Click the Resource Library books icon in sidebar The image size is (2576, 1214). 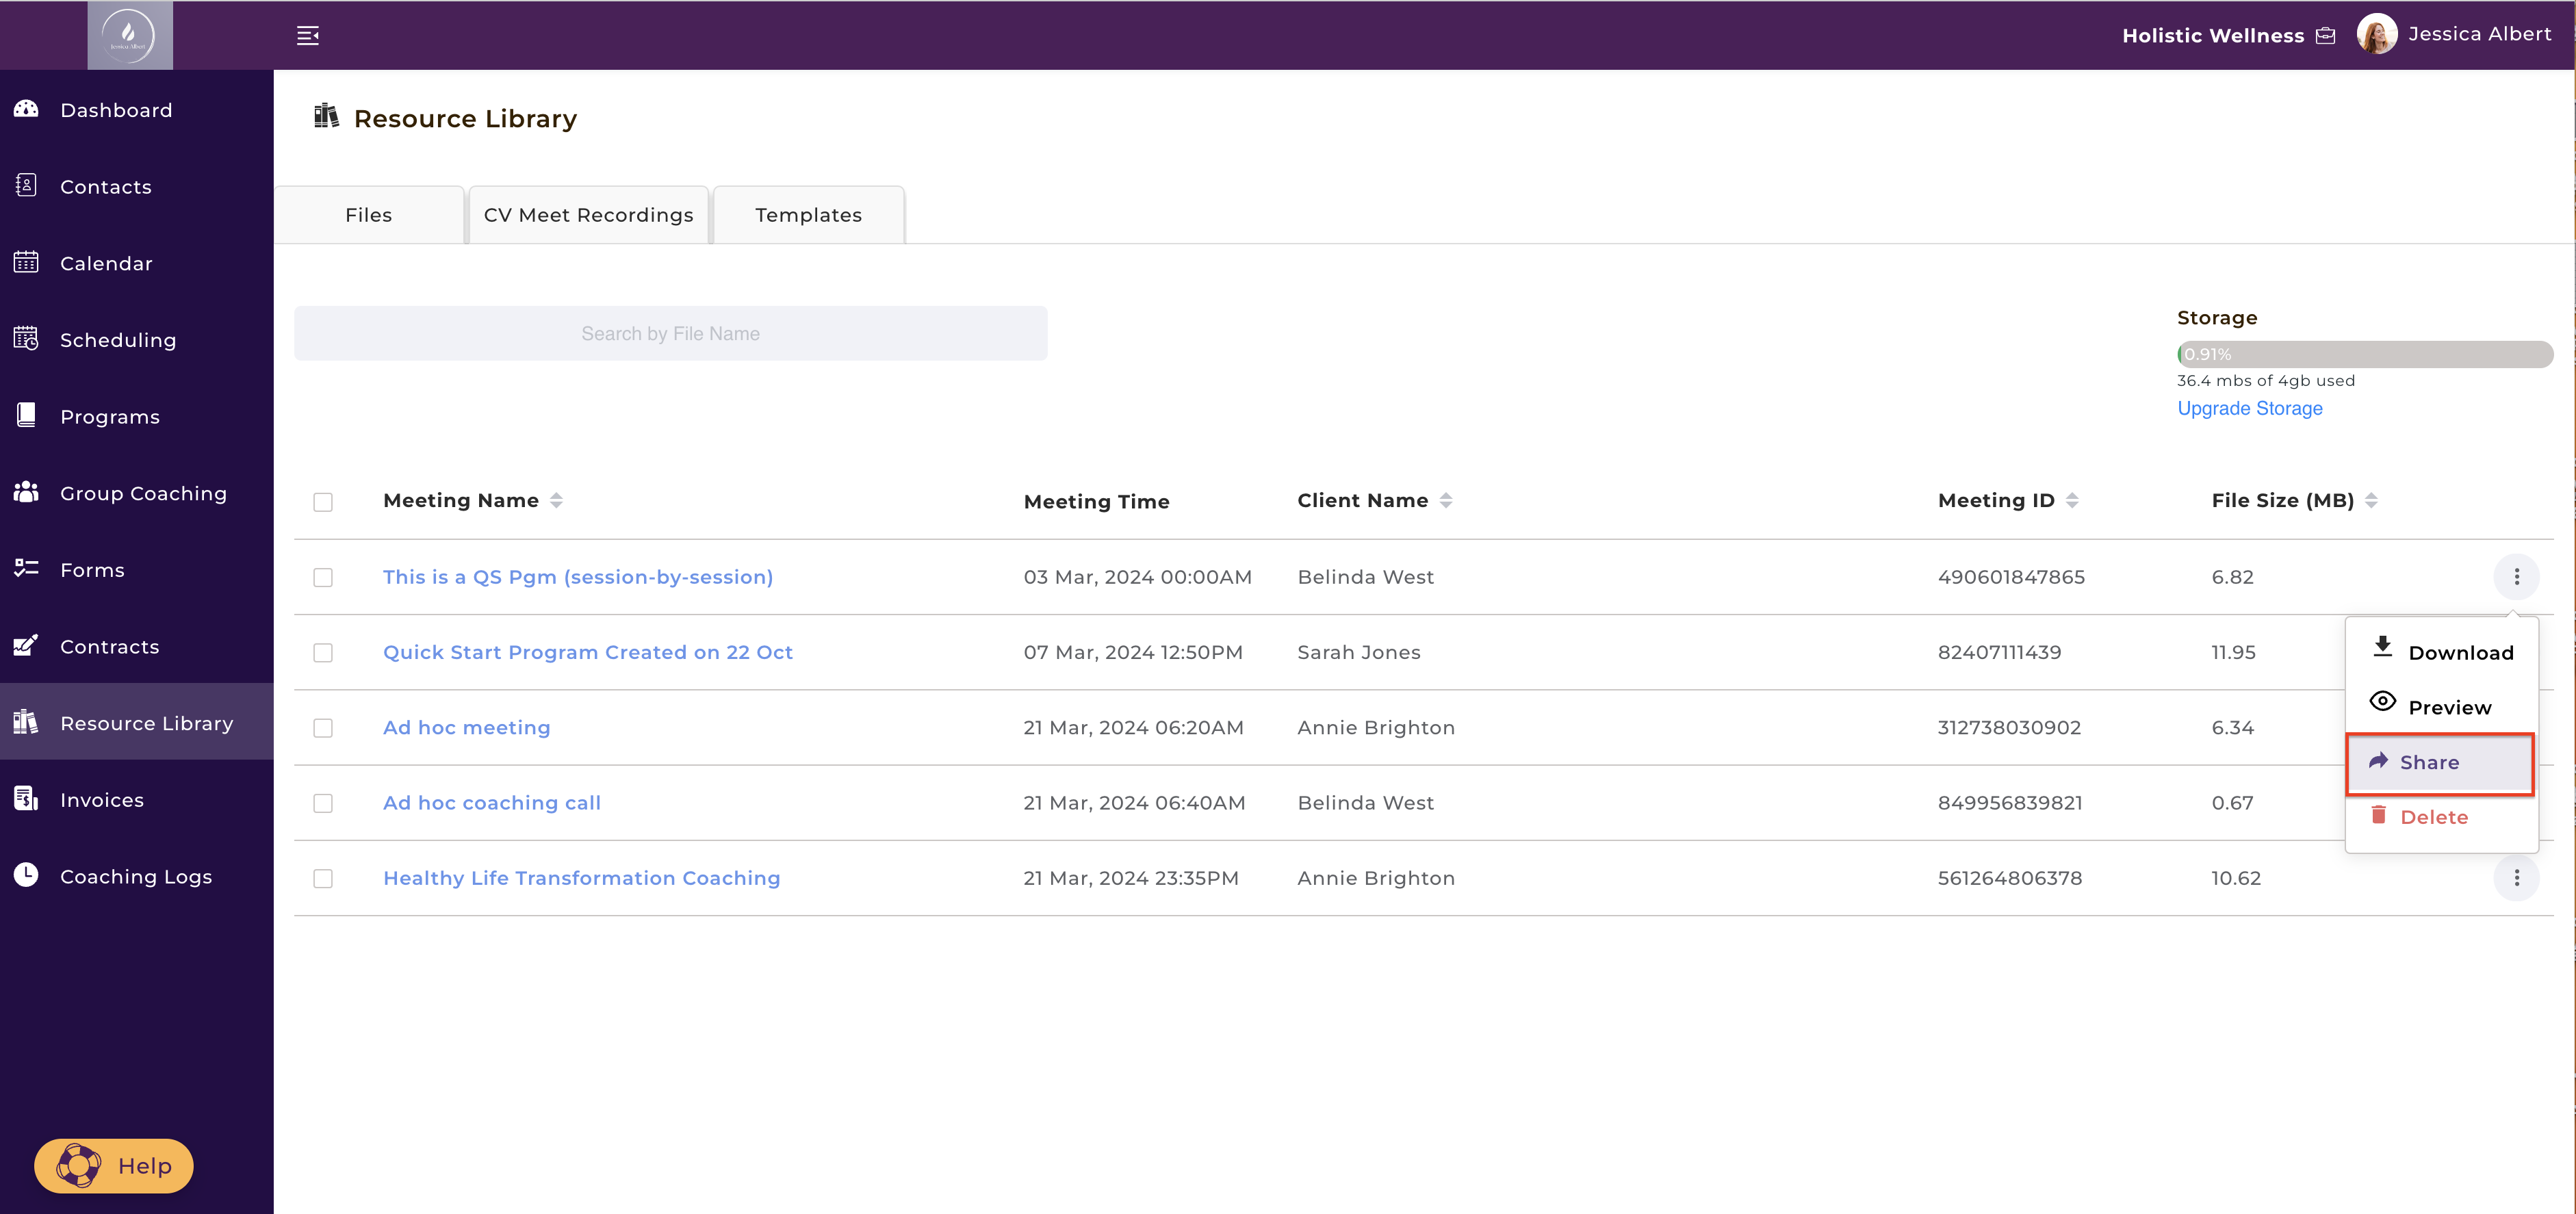(26, 722)
